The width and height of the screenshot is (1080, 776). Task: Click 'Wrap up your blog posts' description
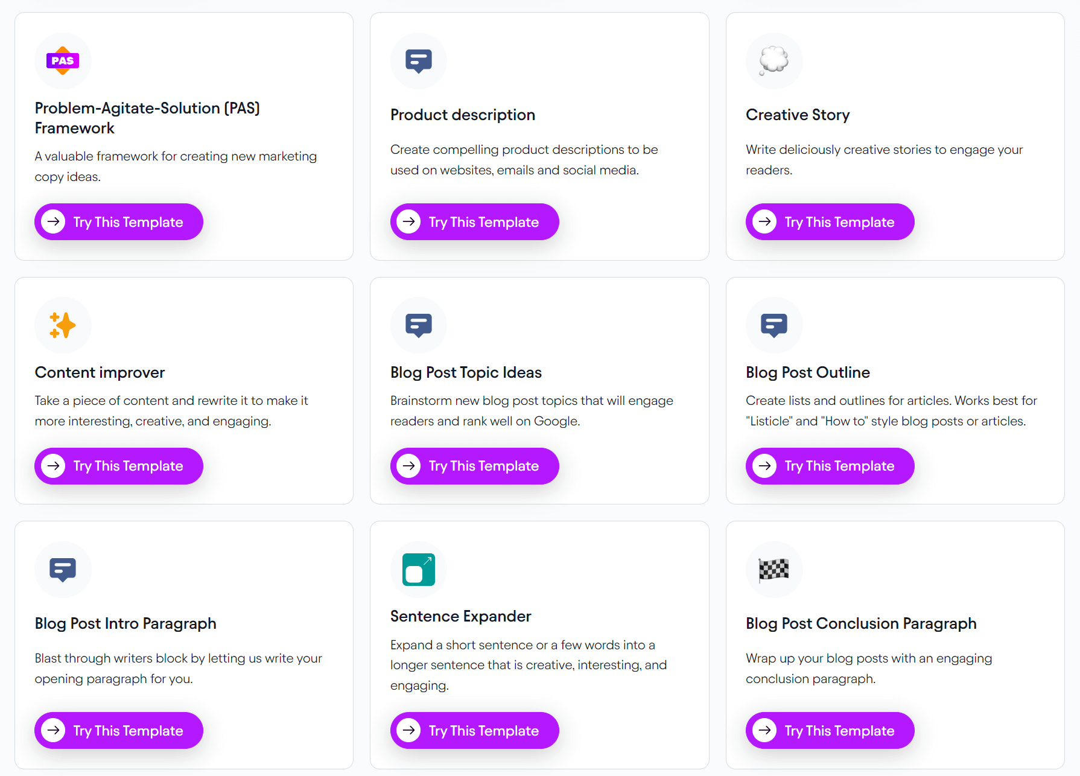[x=869, y=669]
